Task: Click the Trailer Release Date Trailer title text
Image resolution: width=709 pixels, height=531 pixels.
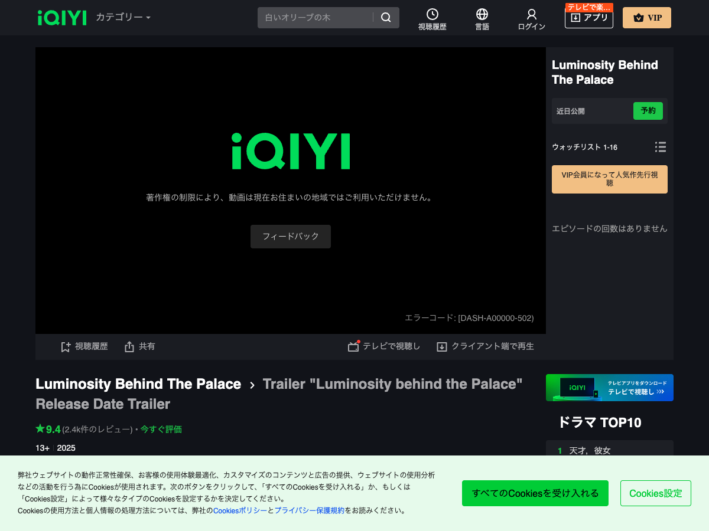Action: 279,394
